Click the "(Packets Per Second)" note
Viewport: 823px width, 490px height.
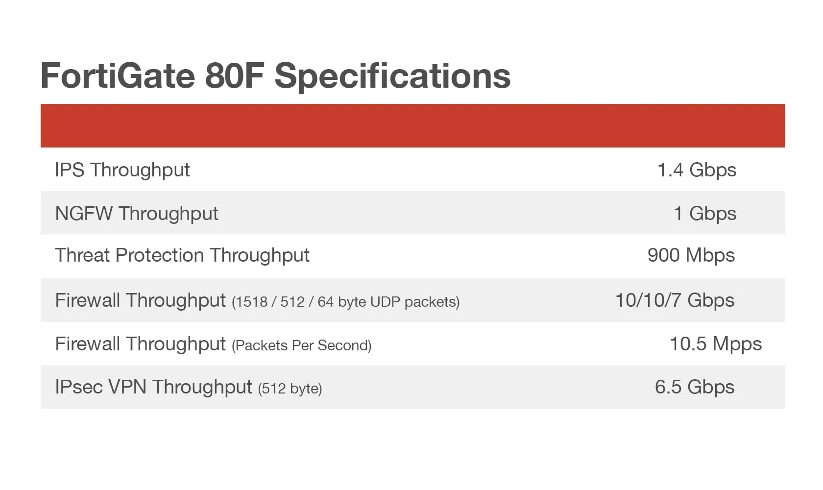coord(301,345)
